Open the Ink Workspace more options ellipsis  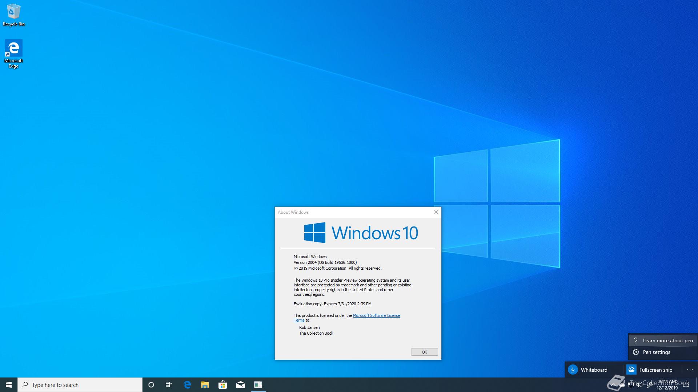pos(690,369)
